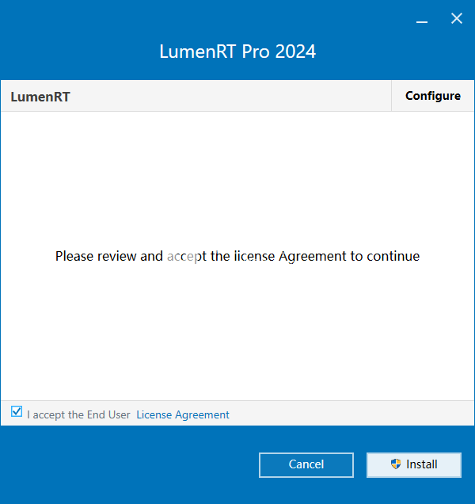Click the bold Configure label
Screen dimensions: 475x504
432,96
